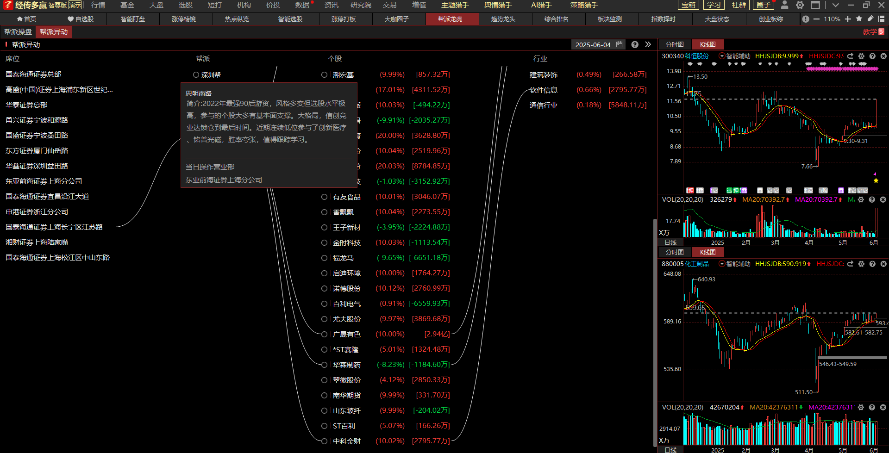Click the share arrow on the 化工制品 chart
Image resolution: width=889 pixels, height=453 pixels.
(x=850, y=264)
